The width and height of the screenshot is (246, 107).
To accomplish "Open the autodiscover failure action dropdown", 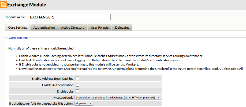I will pyautogui.click(x=84, y=104).
